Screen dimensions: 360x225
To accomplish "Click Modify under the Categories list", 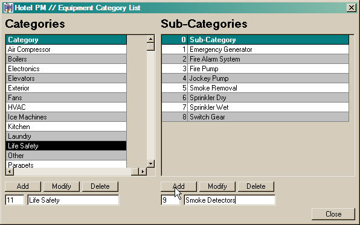I will (x=61, y=186).
